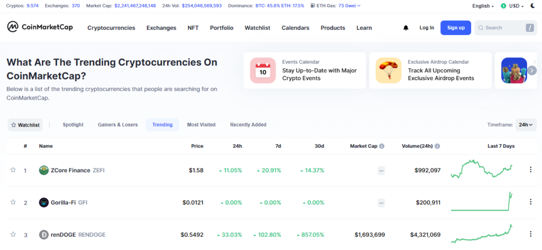542x250 pixels.
Task: Open the three-dot menu for ZCore Finance
Action: click(x=530, y=169)
